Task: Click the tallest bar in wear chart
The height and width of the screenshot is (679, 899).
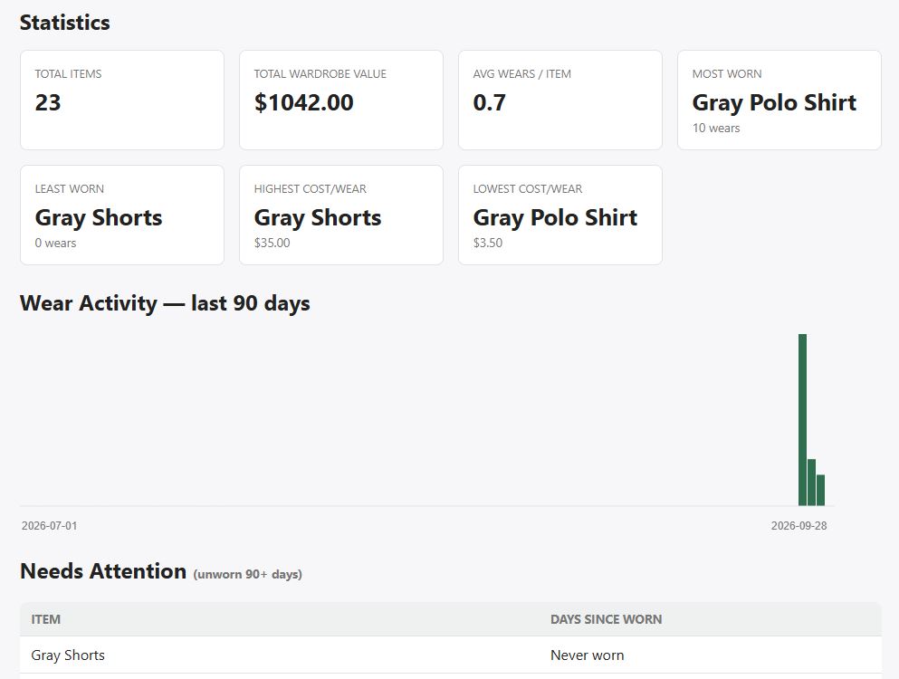Action: (x=803, y=420)
